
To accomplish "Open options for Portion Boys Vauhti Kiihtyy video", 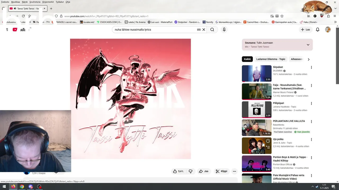I will [311, 158].
